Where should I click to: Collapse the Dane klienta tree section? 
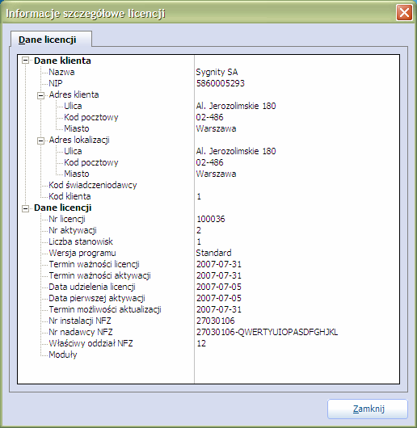(25, 61)
